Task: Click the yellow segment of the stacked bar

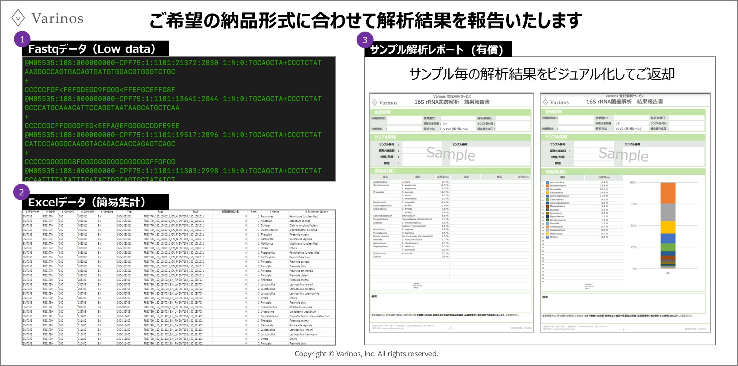Action: point(668,227)
